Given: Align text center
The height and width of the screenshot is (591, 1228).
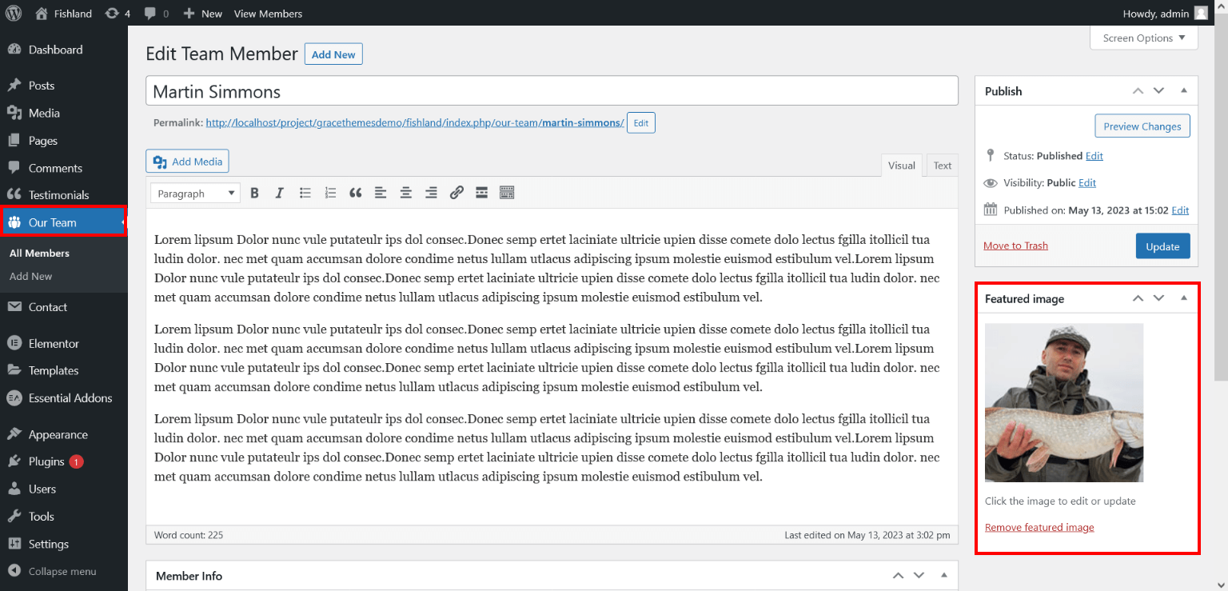Looking at the screenshot, I should point(406,193).
